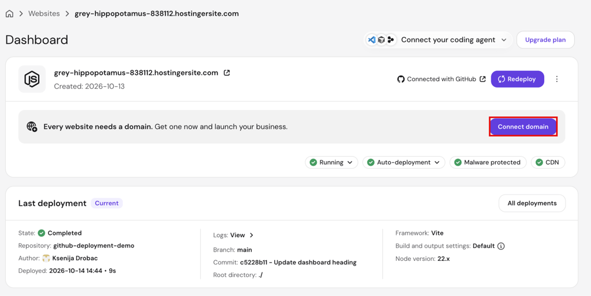591x296 pixels.
Task: Click the Current deployment tag
Action: (107, 203)
